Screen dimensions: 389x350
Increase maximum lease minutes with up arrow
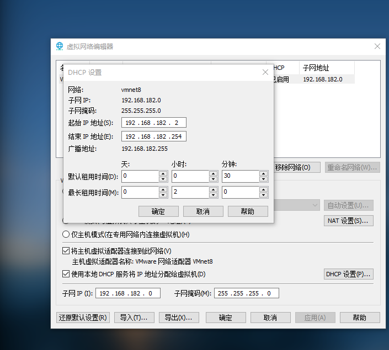pyautogui.click(x=263, y=189)
